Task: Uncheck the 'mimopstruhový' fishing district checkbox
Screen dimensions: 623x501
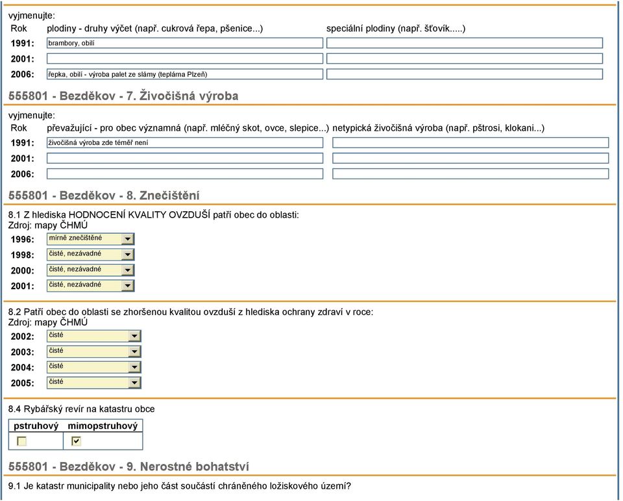Action: [76, 441]
